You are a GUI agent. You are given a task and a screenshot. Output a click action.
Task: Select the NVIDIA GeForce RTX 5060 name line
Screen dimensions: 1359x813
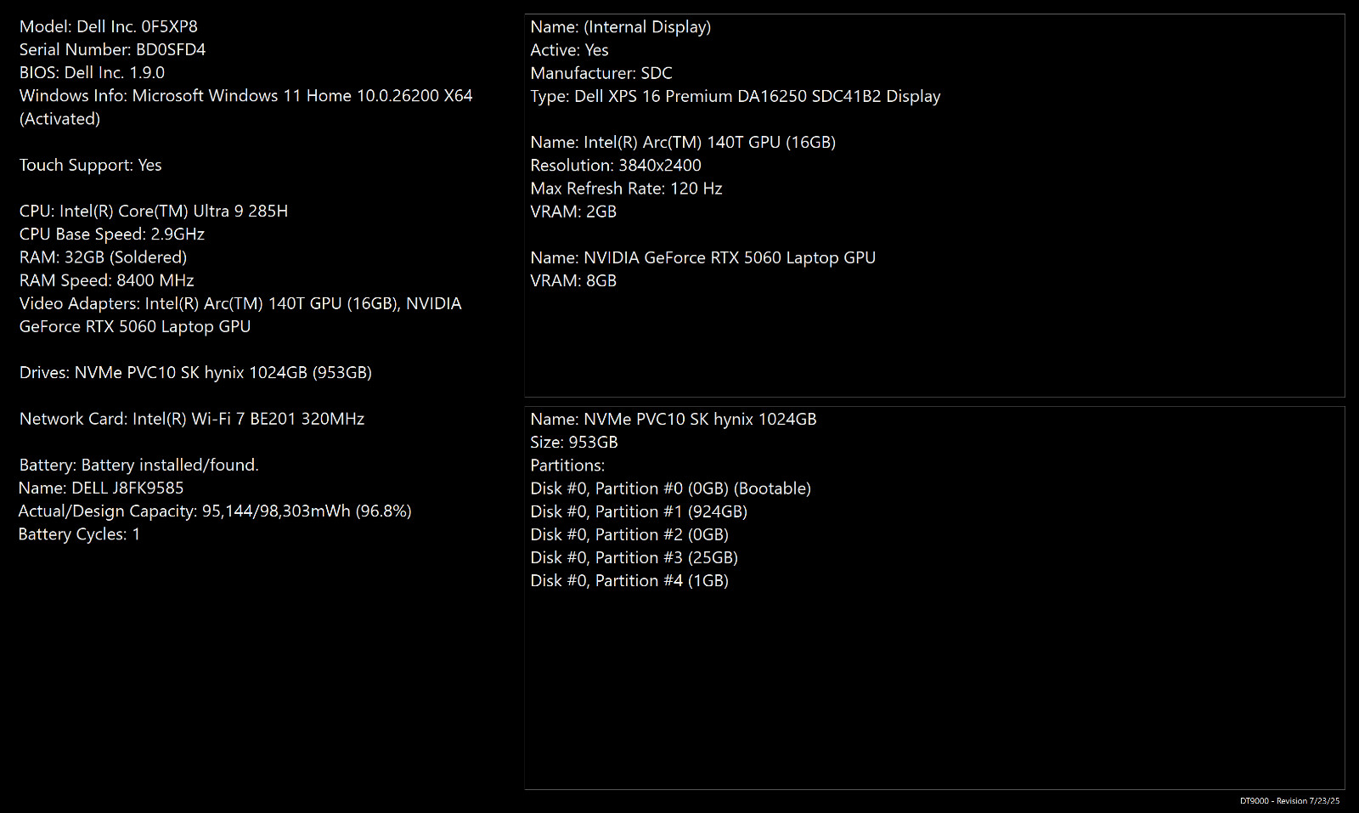pos(703,257)
